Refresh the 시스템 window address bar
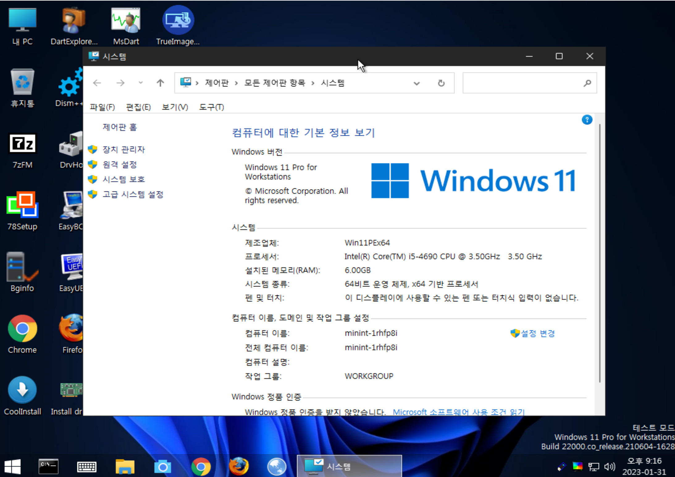The height and width of the screenshot is (477, 675). (441, 83)
